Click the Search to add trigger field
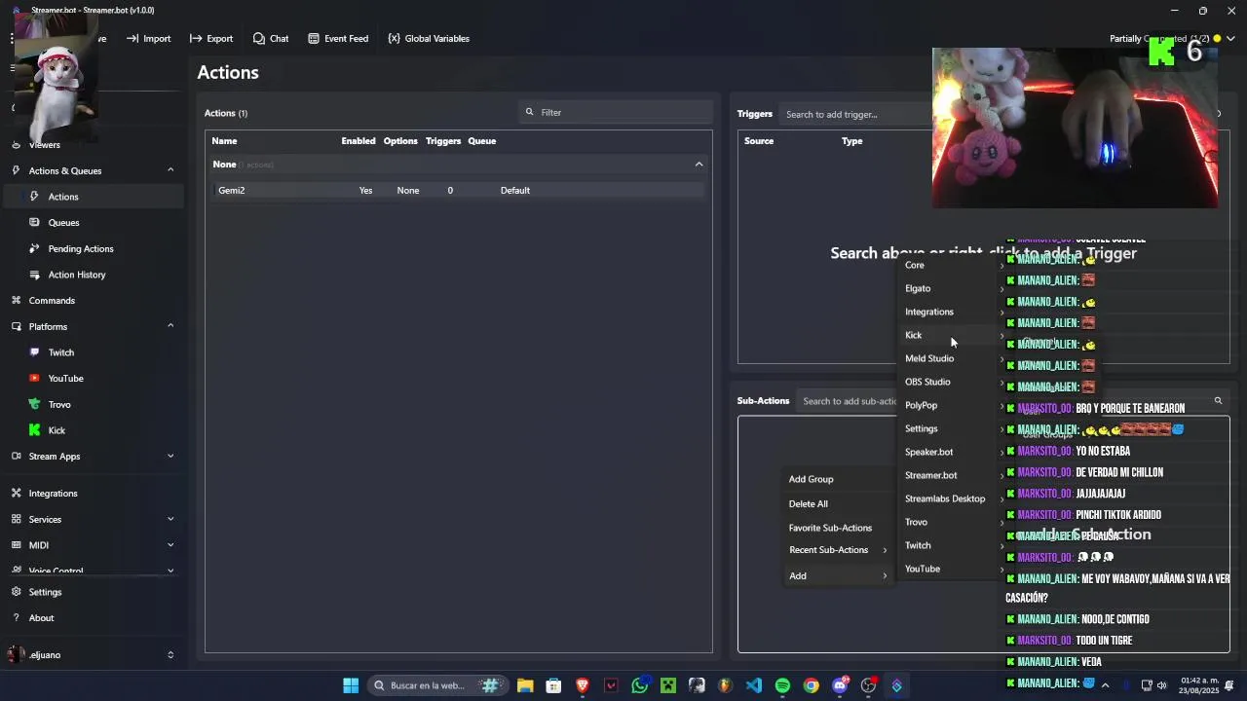This screenshot has width=1247, height=701. (x=857, y=115)
